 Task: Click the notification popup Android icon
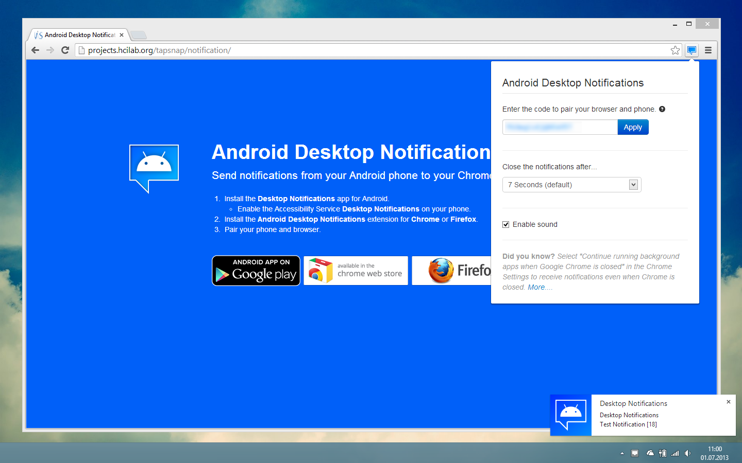pos(571,415)
